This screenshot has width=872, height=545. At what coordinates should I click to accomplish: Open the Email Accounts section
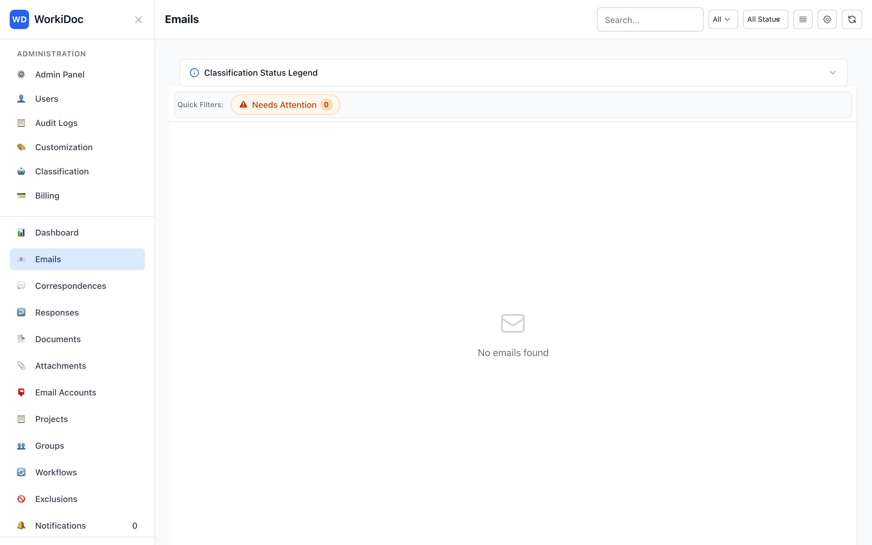(x=66, y=392)
